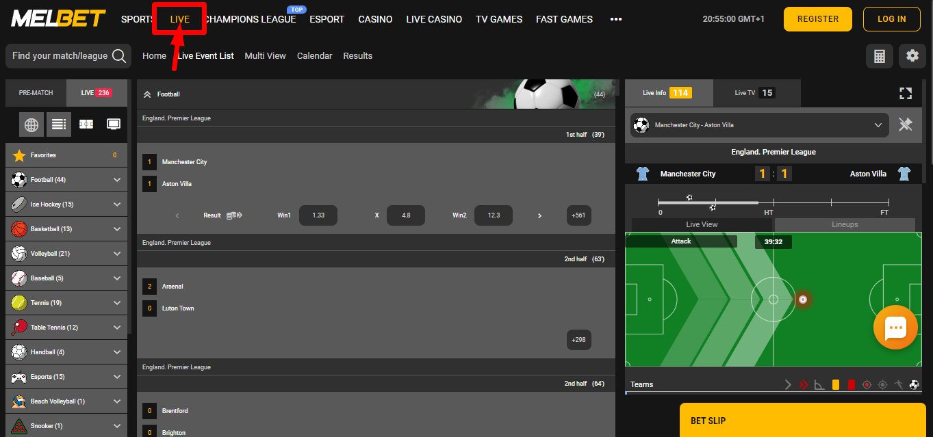The height and width of the screenshot is (437, 933).
Task: Switch to the PRE-MATCH toggle tab
Action: click(36, 93)
